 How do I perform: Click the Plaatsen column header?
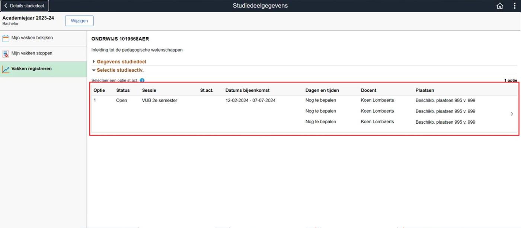click(425, 90)
